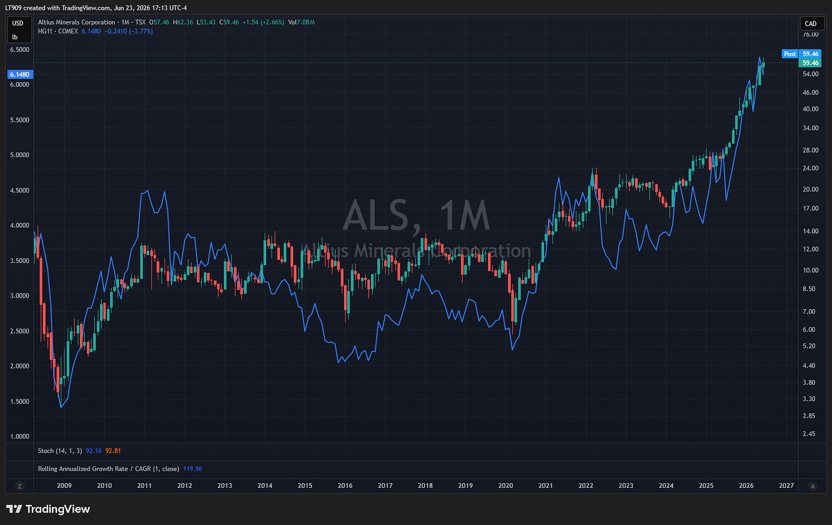
Task: Click the 2013 year label
Action: tap(225, 486)
